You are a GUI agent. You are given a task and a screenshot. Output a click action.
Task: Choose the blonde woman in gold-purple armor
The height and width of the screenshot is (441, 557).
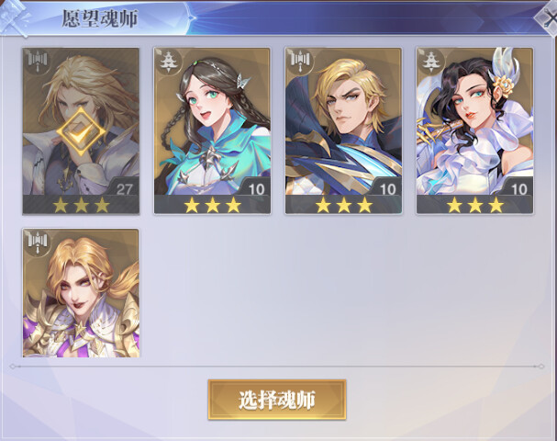(x=81, y=293)
